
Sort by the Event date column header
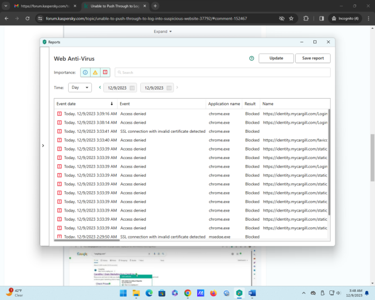[x=86, y=104]
